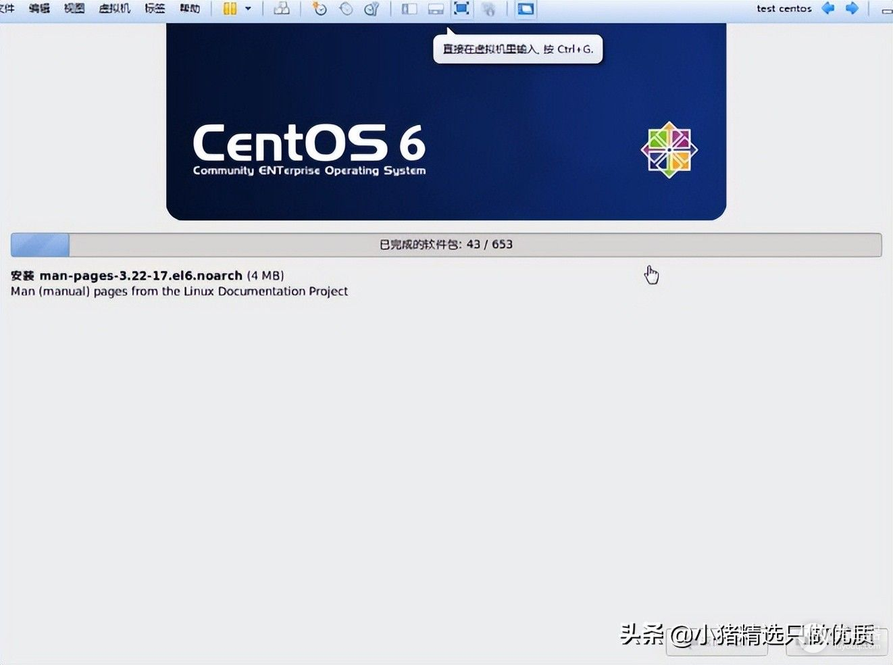The image size is (893, 665).
Task: Open the 视图 (View) menu
Action: tap(74, 9)
